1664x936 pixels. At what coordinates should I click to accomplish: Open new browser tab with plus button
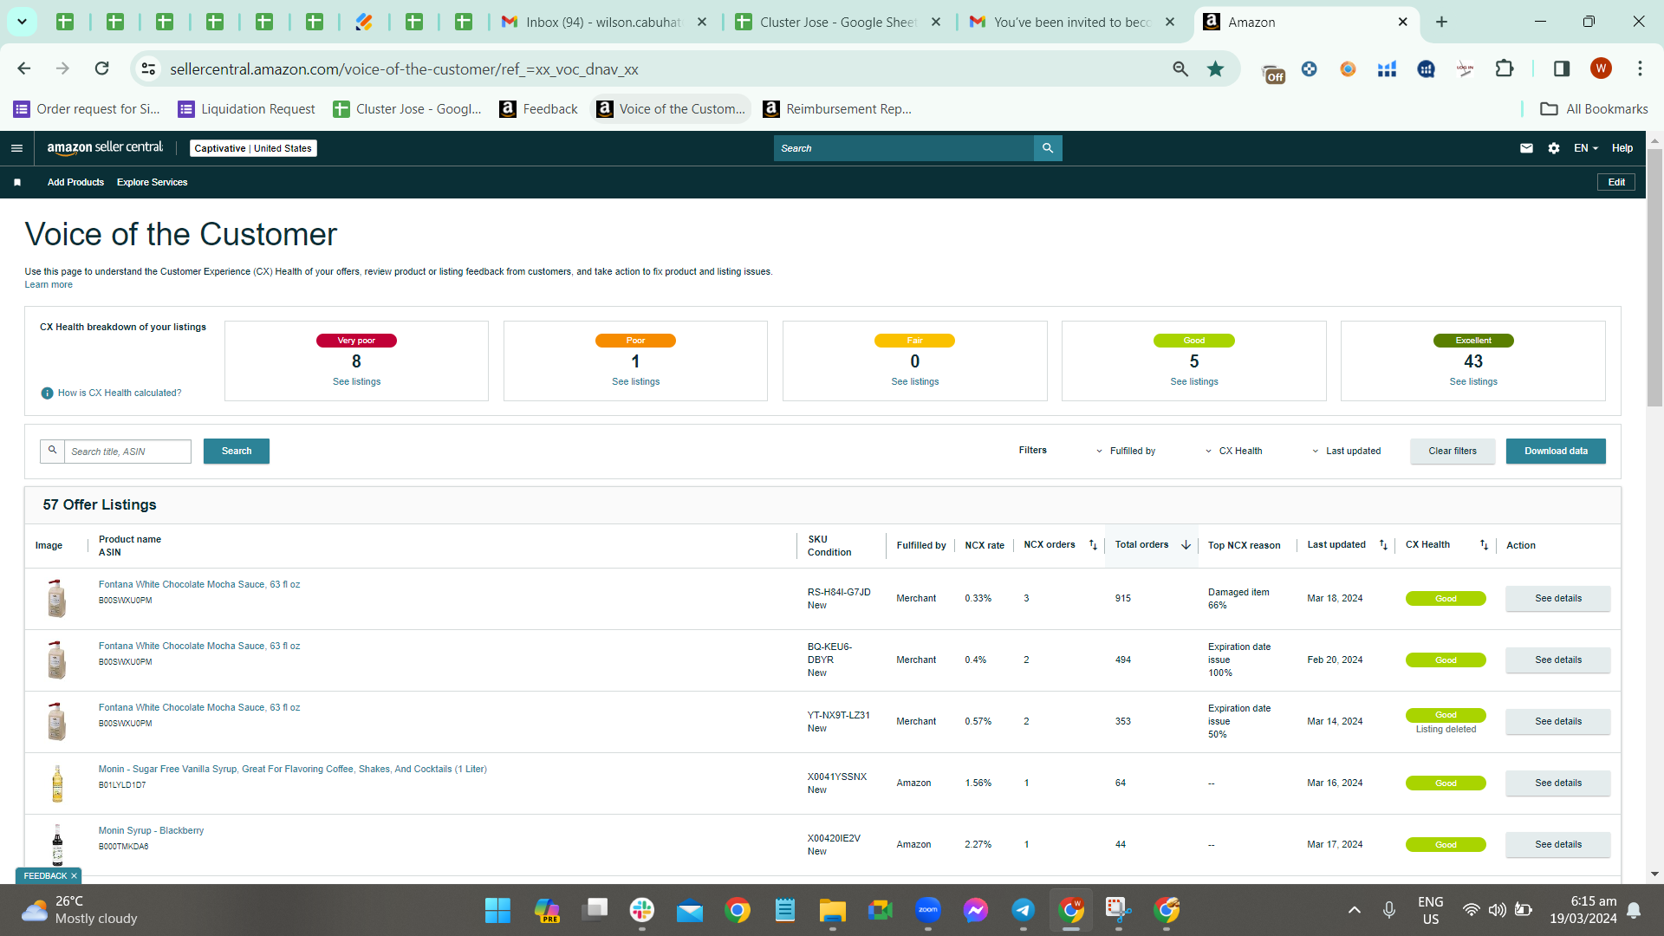coord(1441,23)
